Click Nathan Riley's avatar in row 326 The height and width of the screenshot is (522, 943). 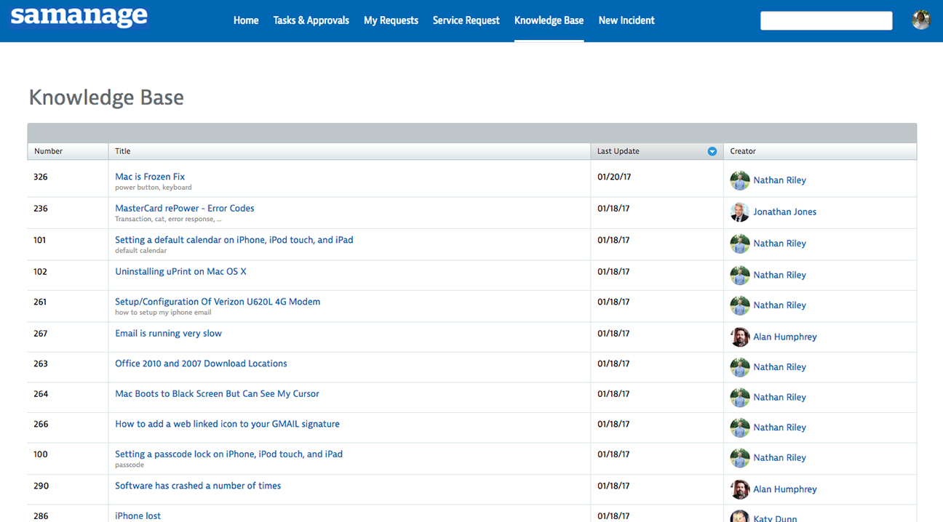(x=740, y=180)
